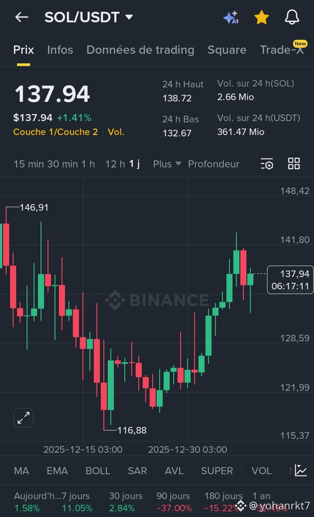
Task: Tap the +1.41% change value
Action: pos(75,118)
